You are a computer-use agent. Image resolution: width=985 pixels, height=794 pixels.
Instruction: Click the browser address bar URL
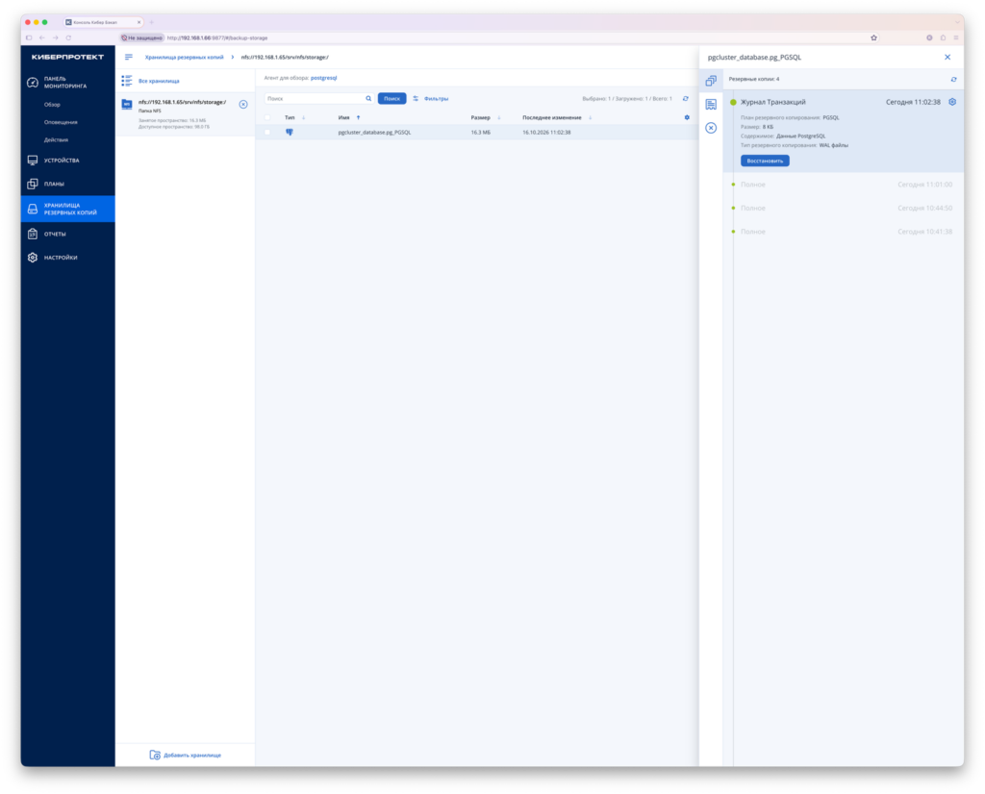point(217,37)
